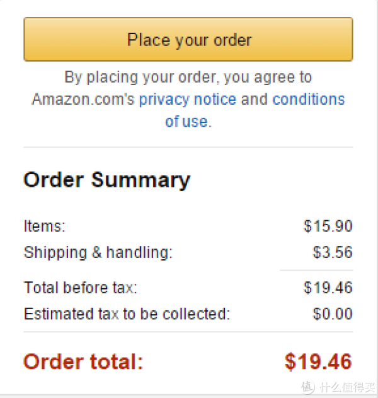The width and height of the screenshot is (378, 398).
Task: Click the red Order total: label
Action: 83,361
